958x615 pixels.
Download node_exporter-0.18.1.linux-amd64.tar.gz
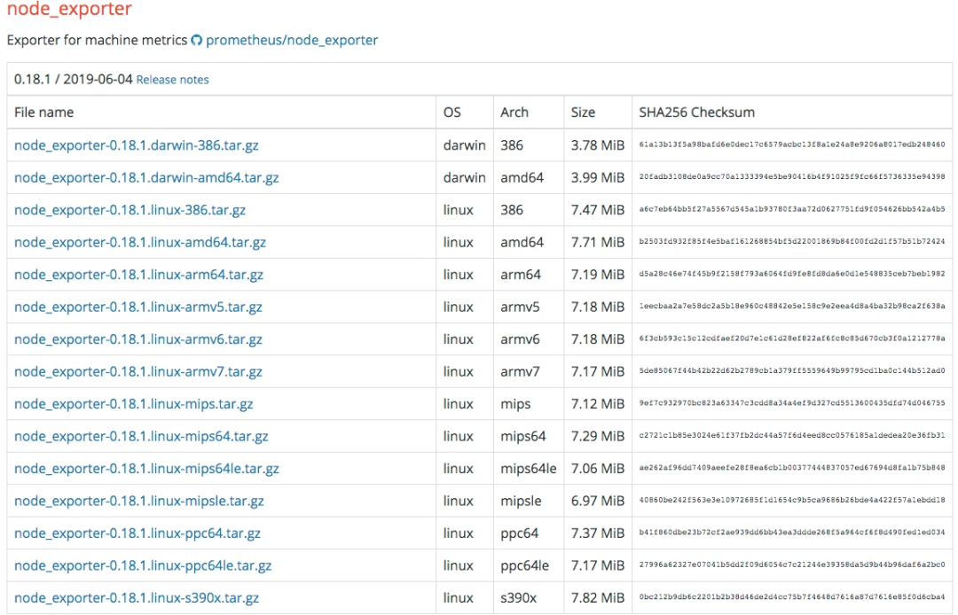tap(140, 242)
